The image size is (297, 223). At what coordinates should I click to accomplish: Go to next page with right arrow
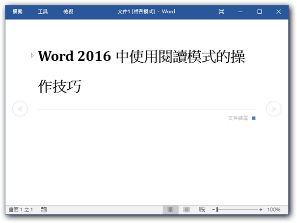pyautogui.click(x=274, y=109)
